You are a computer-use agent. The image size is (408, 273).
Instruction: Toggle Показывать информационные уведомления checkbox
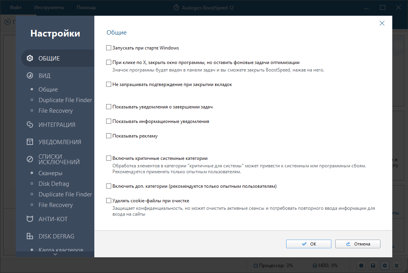[x=109, y=121]
